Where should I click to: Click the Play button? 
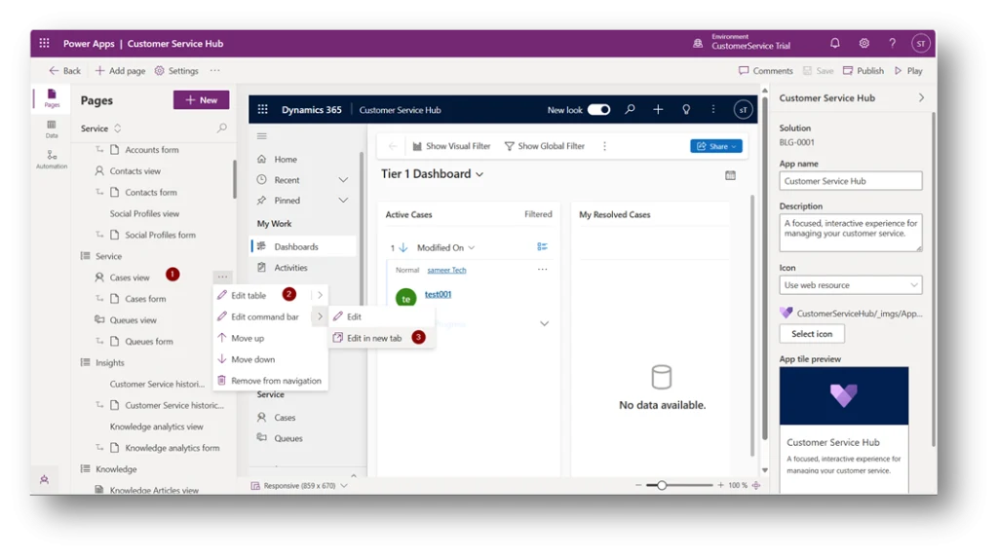point(909,71)
